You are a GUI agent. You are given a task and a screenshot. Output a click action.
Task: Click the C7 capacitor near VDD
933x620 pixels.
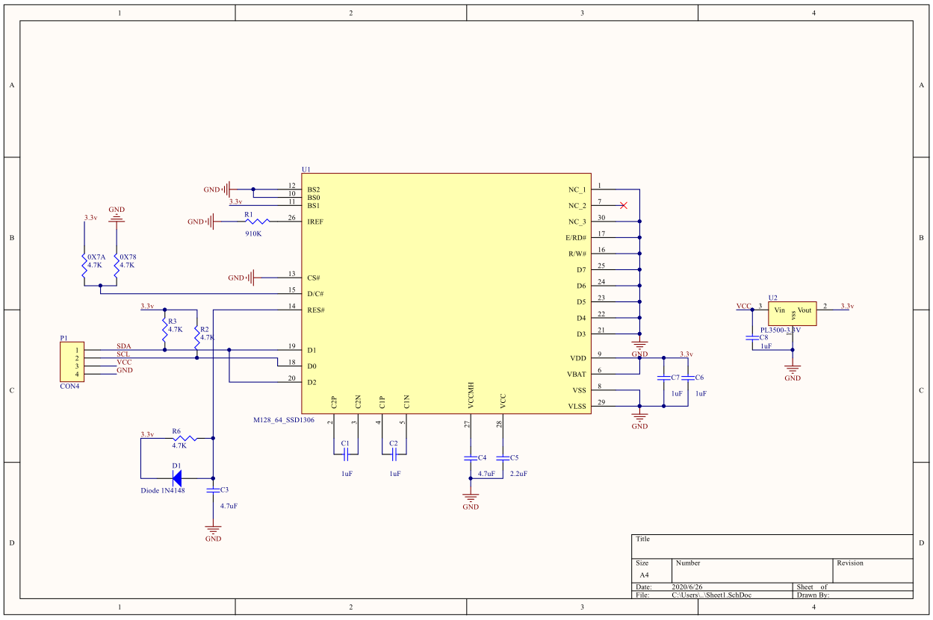coord(663,378)
